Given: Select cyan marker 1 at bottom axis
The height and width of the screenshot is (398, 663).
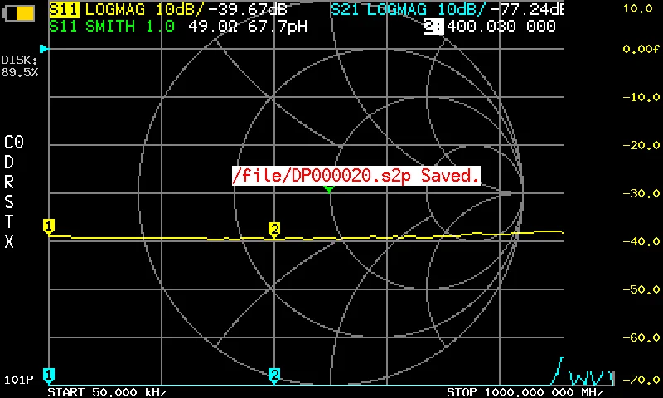Looking at the screenshot, I should click(x=49, y=376).
